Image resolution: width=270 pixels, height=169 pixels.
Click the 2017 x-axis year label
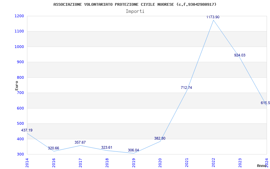pyautogui.click(x=80, y=163)
